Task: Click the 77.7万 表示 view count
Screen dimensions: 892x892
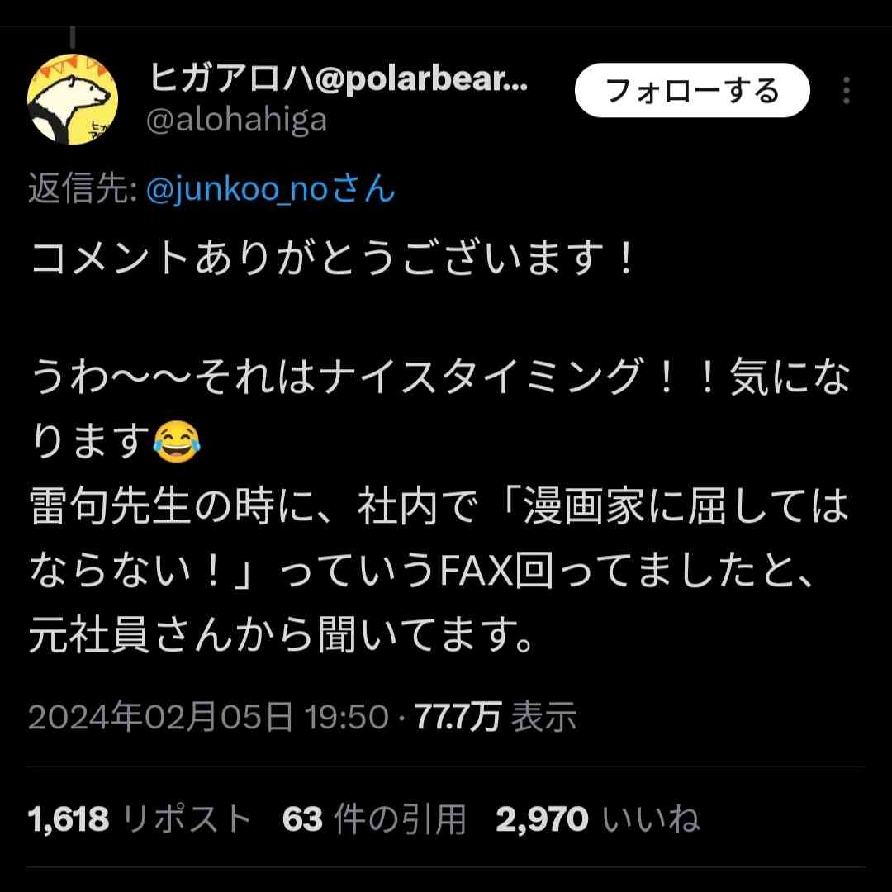Action: click(496, 716)
